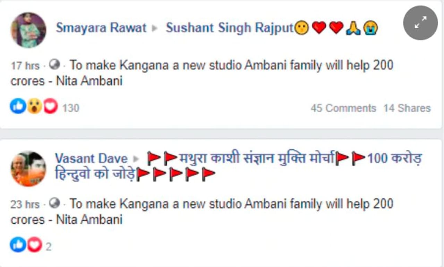The width and height of the screenshot is (444, 267).
Task: Click the Wow reaction icon on first post
Action: coord(34,106)
